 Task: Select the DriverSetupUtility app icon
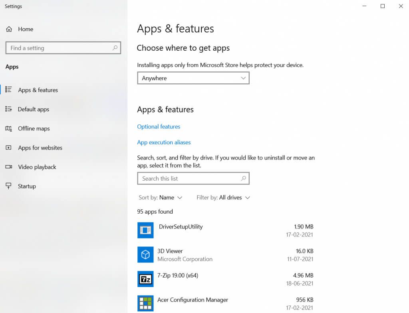click(x=145, y=230)
